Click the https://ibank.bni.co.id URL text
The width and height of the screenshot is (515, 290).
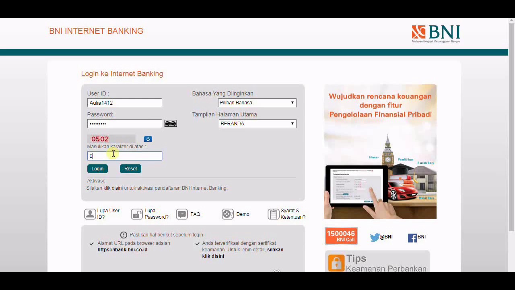(x=122, y=250)
